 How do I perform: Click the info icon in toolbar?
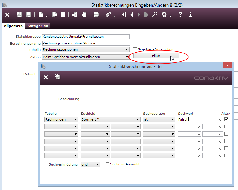point(190,15)
